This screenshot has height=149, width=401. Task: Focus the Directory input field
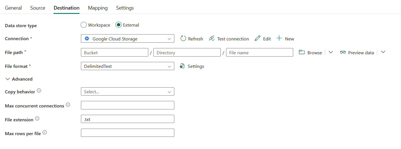187,52
